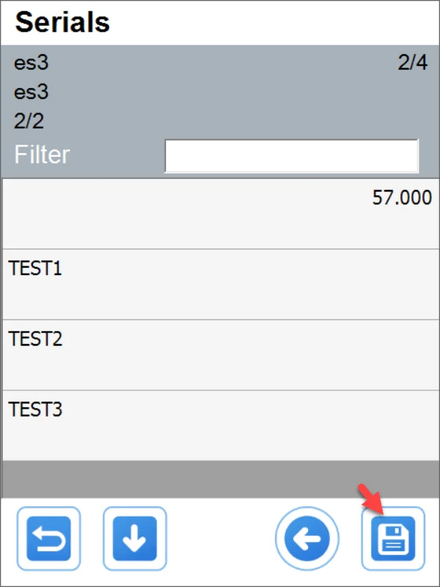Click the dark gray bar below TEST3
Viewport: 440px width, 587px height.
point(220,479)
